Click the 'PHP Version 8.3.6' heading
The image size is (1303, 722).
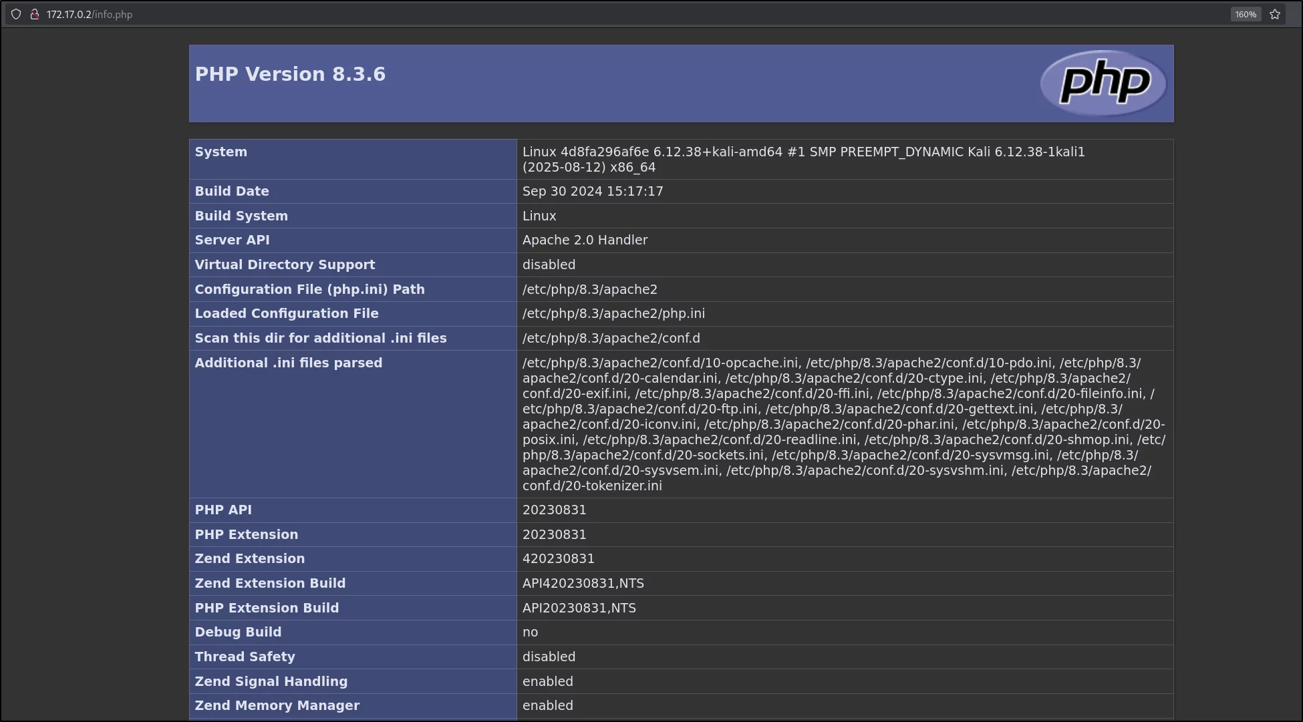coord(290,74)
